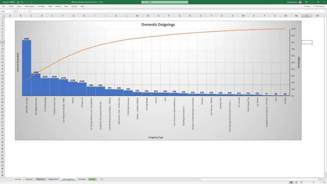Click the Undo arrow icon

tap(21, 2)
